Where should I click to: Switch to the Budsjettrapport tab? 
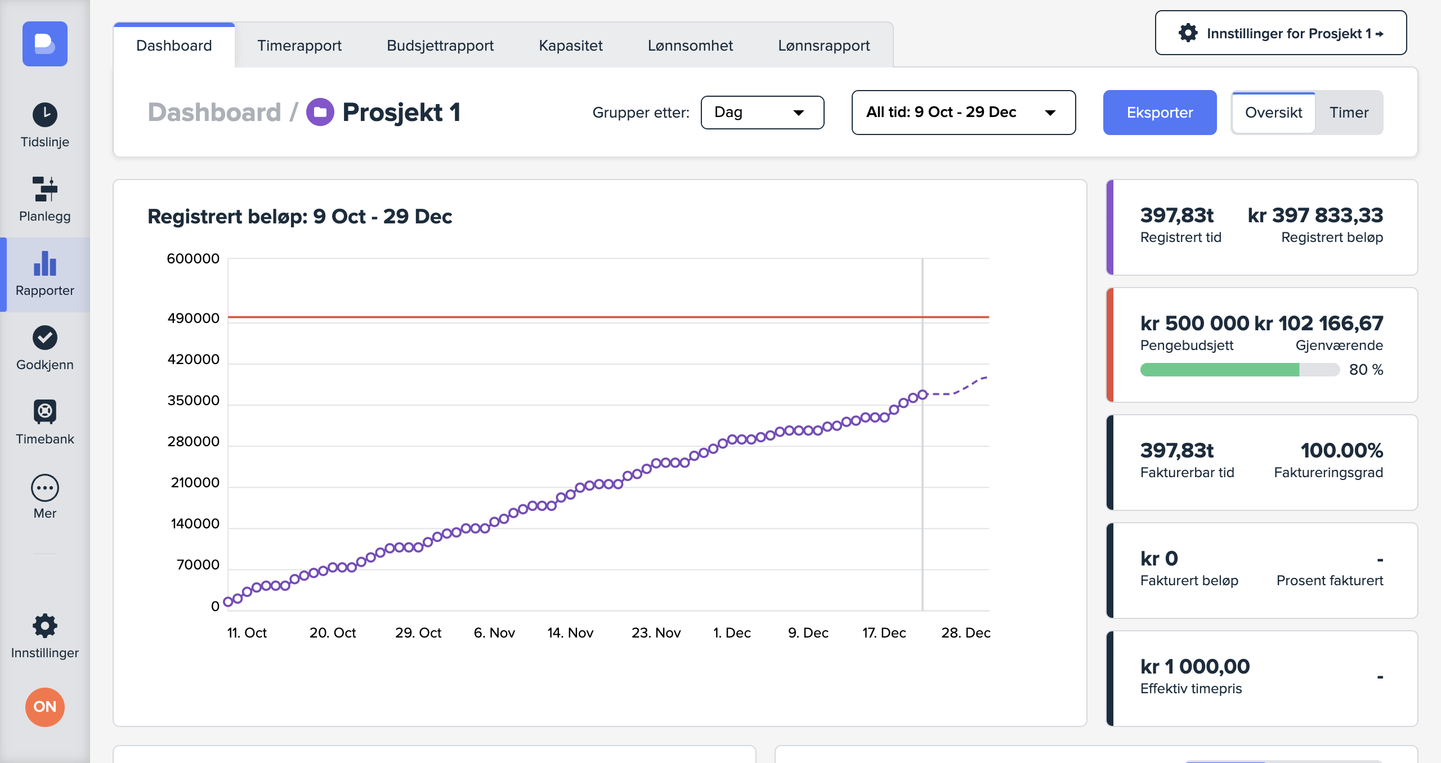[x=440, y=46]
